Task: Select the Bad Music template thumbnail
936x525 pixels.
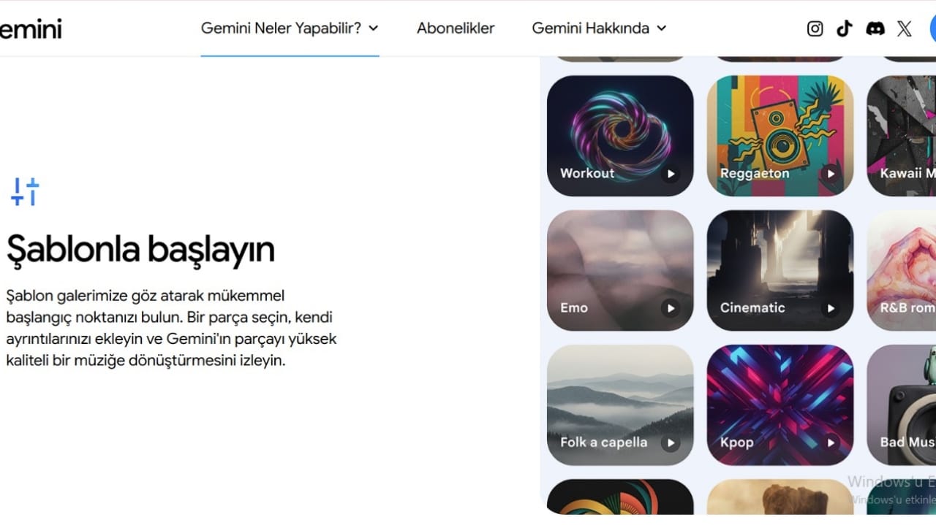Action: (901, 405)
